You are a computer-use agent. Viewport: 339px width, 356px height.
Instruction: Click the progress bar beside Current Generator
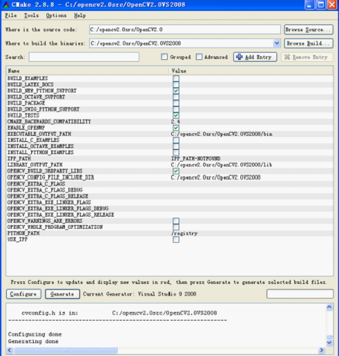(x=300, y=294)
